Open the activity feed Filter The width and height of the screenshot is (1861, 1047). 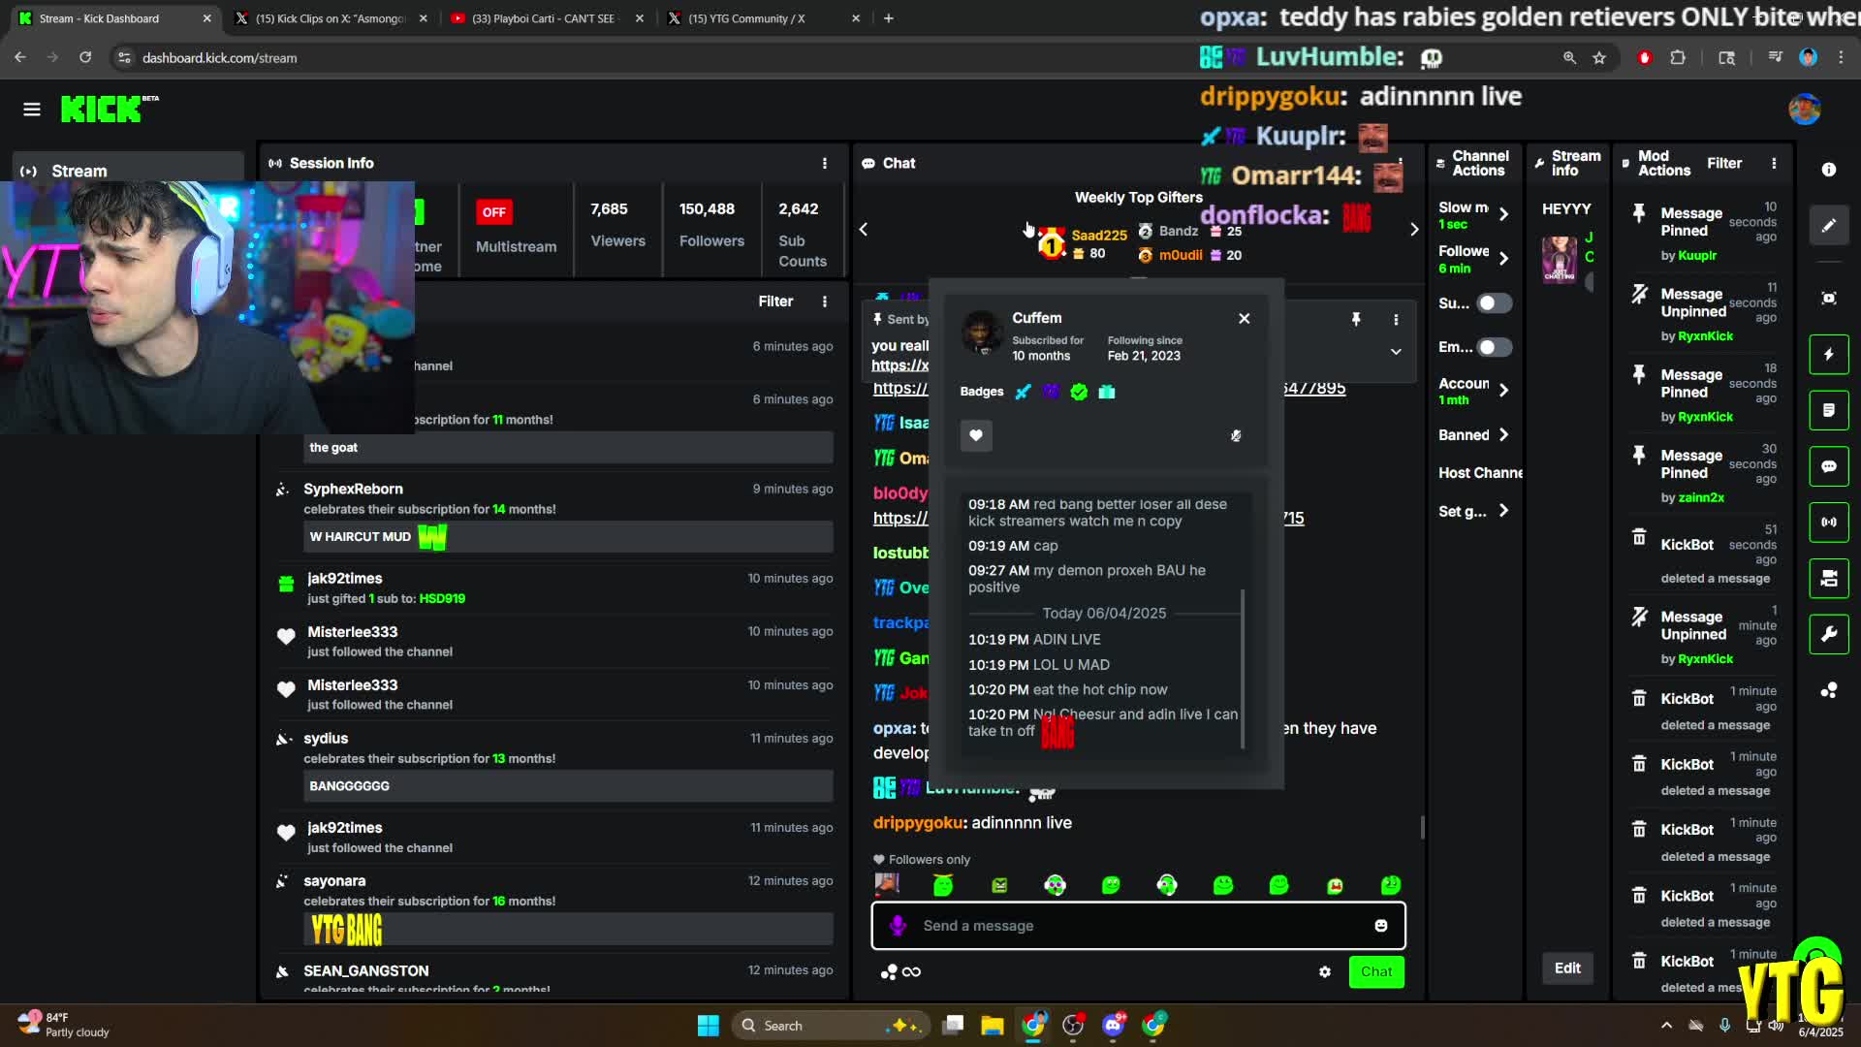coord(775,301)
